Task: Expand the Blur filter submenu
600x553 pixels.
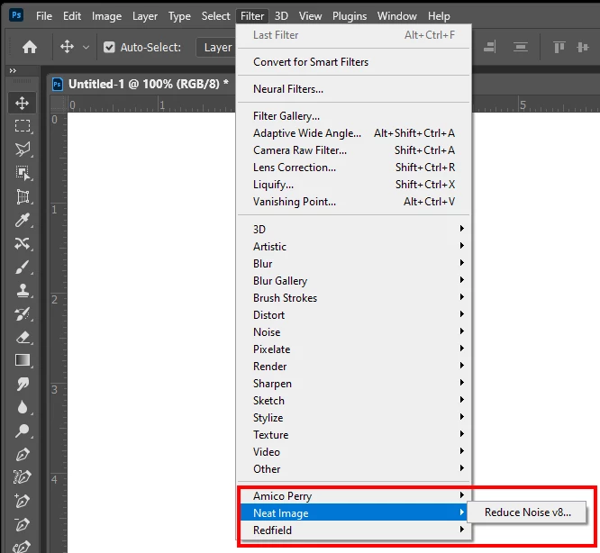Action: (x=353, y=263)
